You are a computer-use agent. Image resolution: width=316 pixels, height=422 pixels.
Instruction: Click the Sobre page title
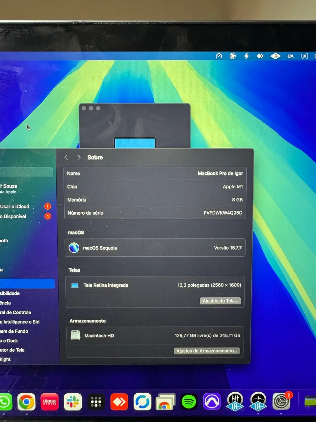tap(95, 157)
